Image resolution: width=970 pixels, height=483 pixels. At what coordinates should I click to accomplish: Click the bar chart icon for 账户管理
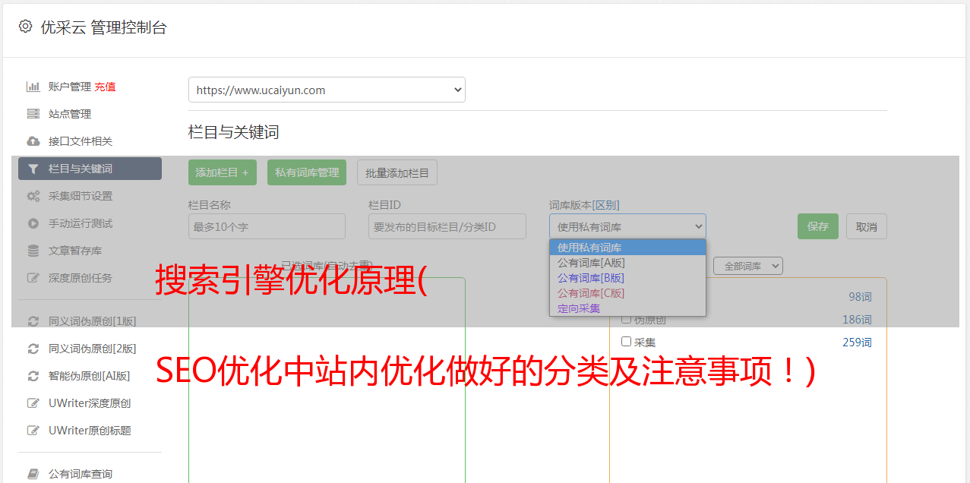click(x=33, y=87)
